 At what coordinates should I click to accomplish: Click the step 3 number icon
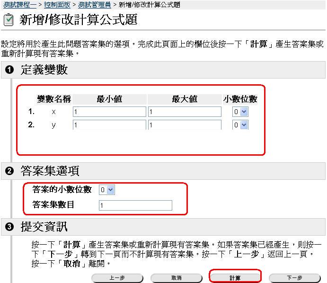click(x=9, y=228)
